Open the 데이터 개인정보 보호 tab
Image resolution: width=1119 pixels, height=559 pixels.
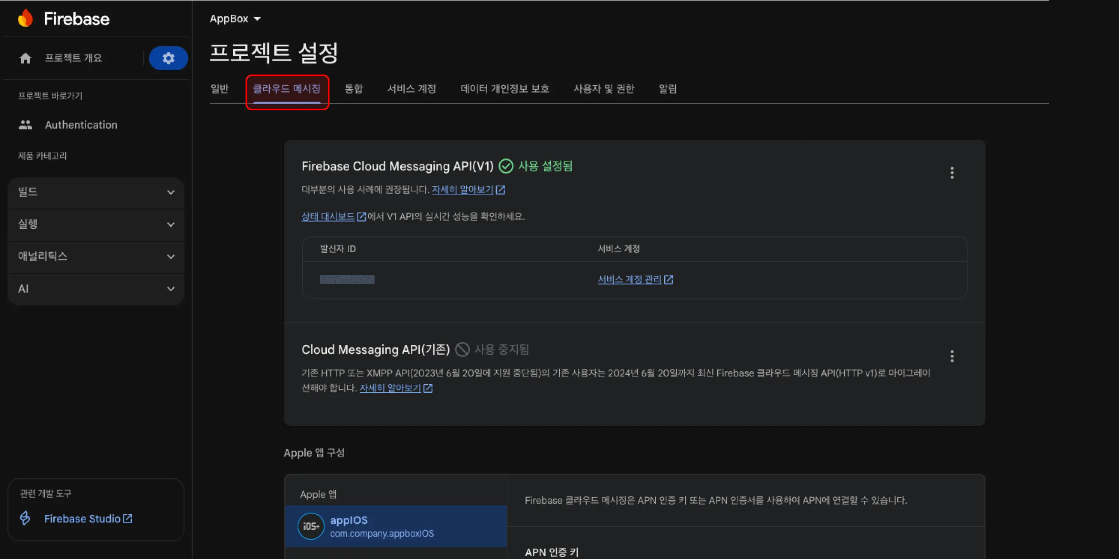(505, 89)
